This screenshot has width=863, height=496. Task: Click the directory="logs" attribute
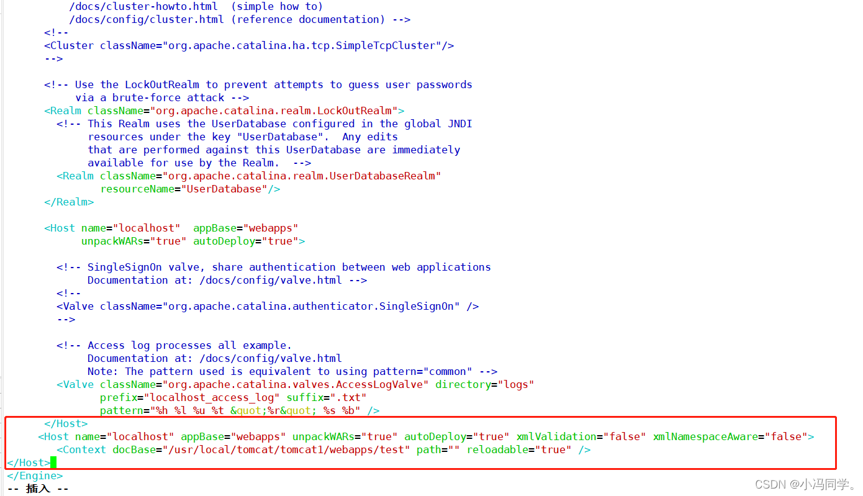pyautogui.click(x=485, y=384)
